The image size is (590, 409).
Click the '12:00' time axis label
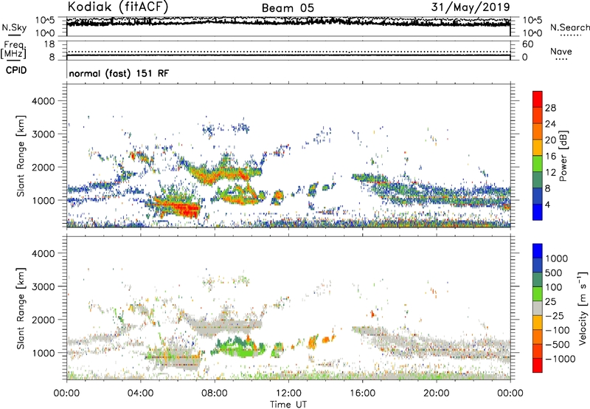tap(288, 393)
